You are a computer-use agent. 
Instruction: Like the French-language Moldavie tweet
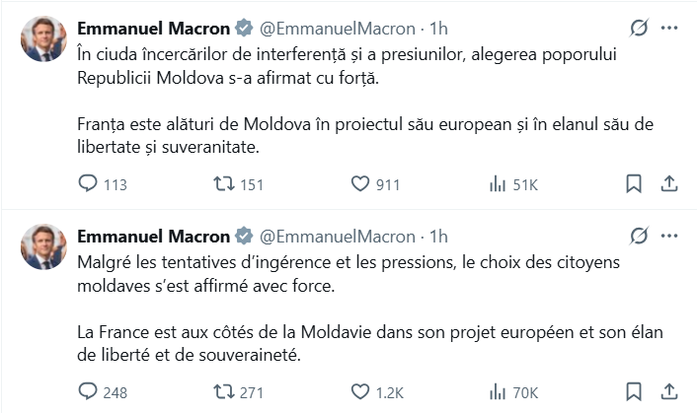pyautogui.click(x=360, y=392)
